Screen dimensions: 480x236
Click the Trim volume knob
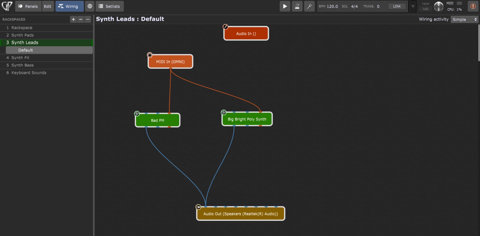(438, 6)
